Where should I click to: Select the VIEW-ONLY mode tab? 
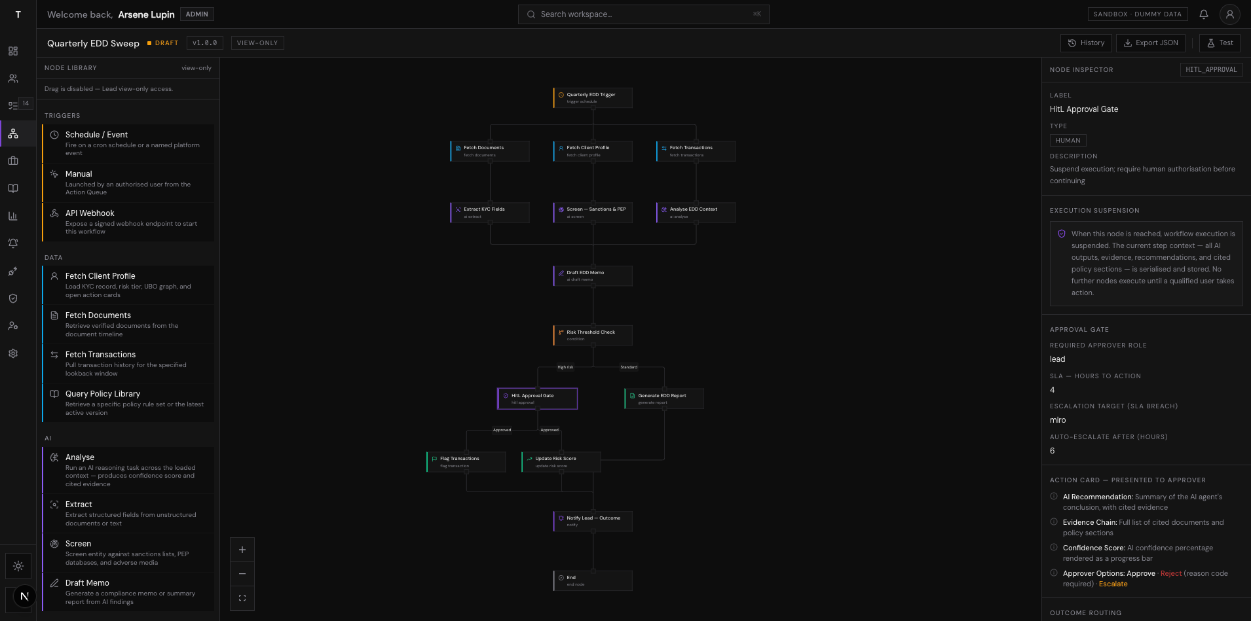(x=257, y=43)
